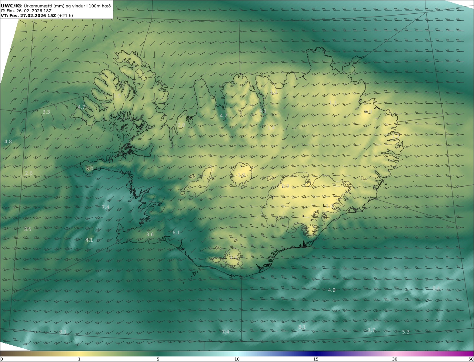Click the 15 tick on the colorbar
Image resolution: width=474 pixels, height=362 pixels.
[x=316, y=359]
